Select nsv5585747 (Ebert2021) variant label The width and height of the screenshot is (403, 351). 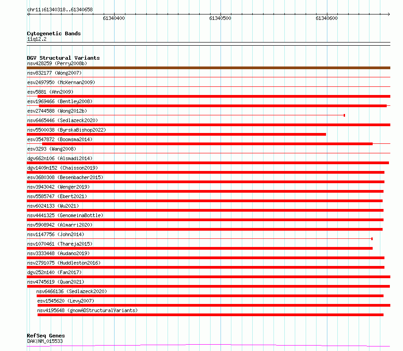pyautogui.click(x=57, y=196)
